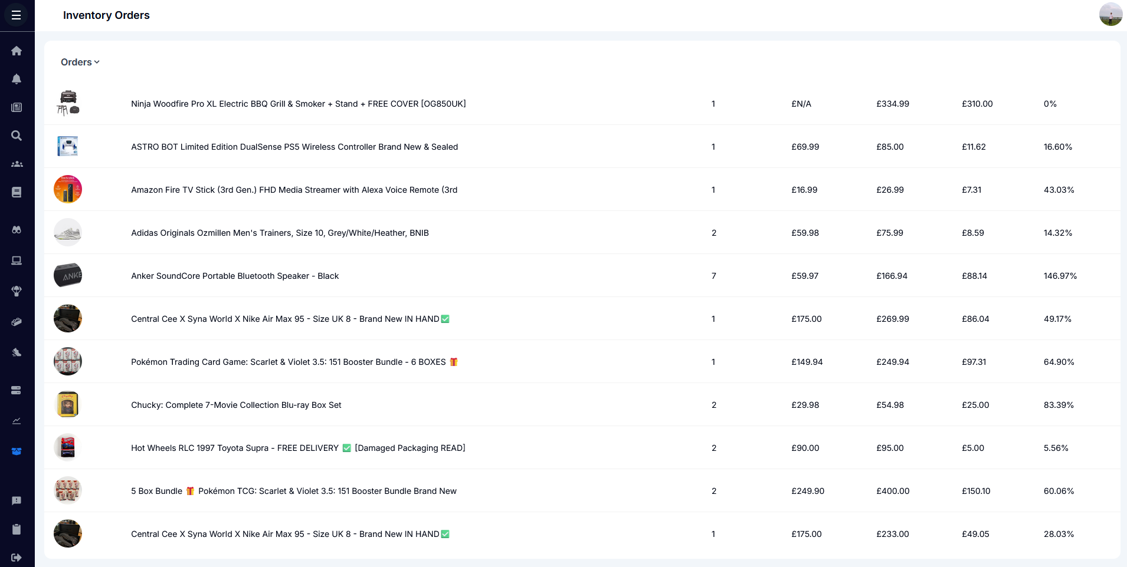Click the search magnifier sidebar icon

tap(17, 136)
